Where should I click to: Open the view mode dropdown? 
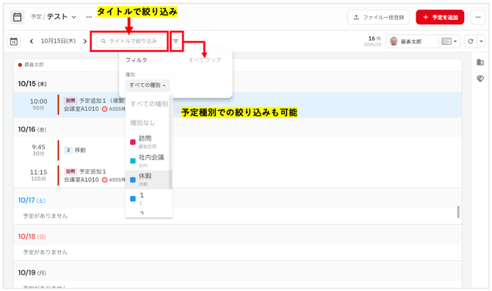pos(449,41)
